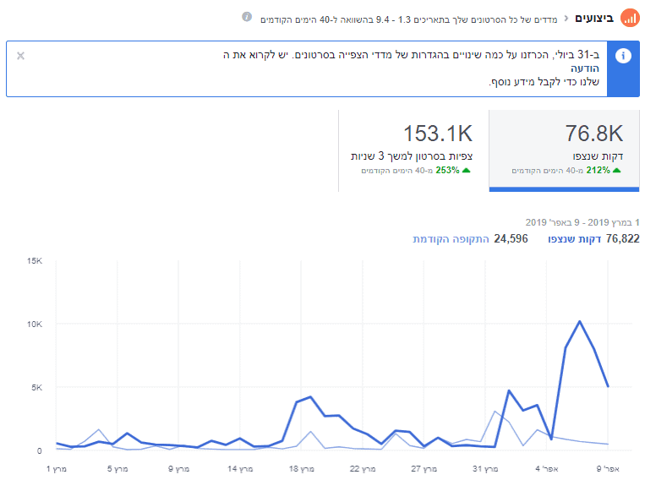Click the green up arrow next to 253%
This screenshot has height=502, width=645.
[467, 170]
